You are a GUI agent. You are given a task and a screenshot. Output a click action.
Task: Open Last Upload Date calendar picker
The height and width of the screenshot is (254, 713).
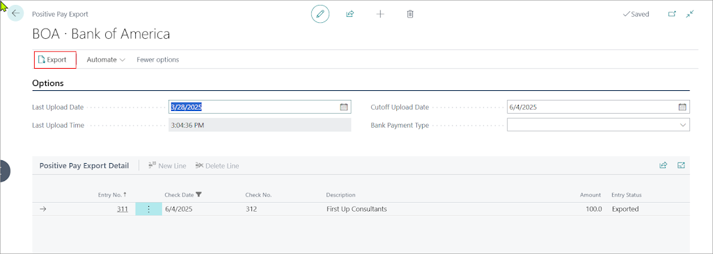coord(344,107)
